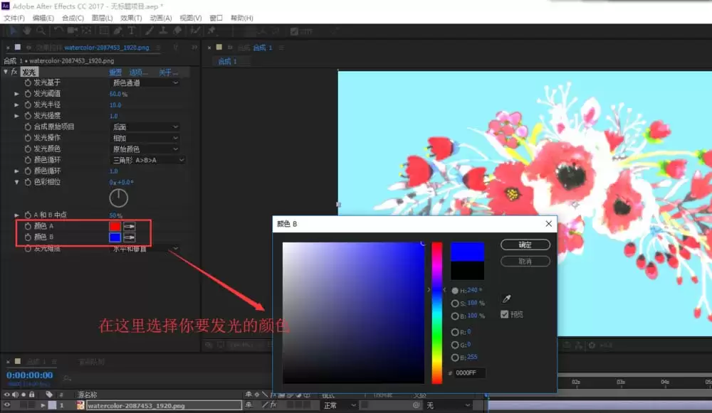712x413 pixels.
Task: Open the 发光基于 dropdown
Action: 145,83
